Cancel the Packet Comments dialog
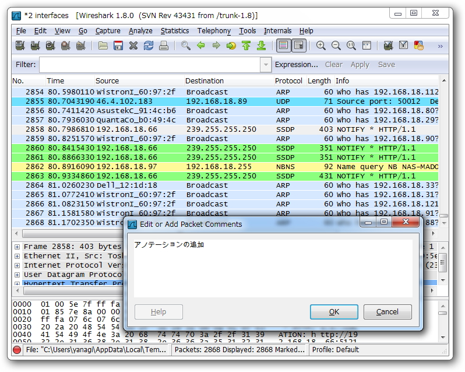465x372 pixels. (x=388, y=312)
